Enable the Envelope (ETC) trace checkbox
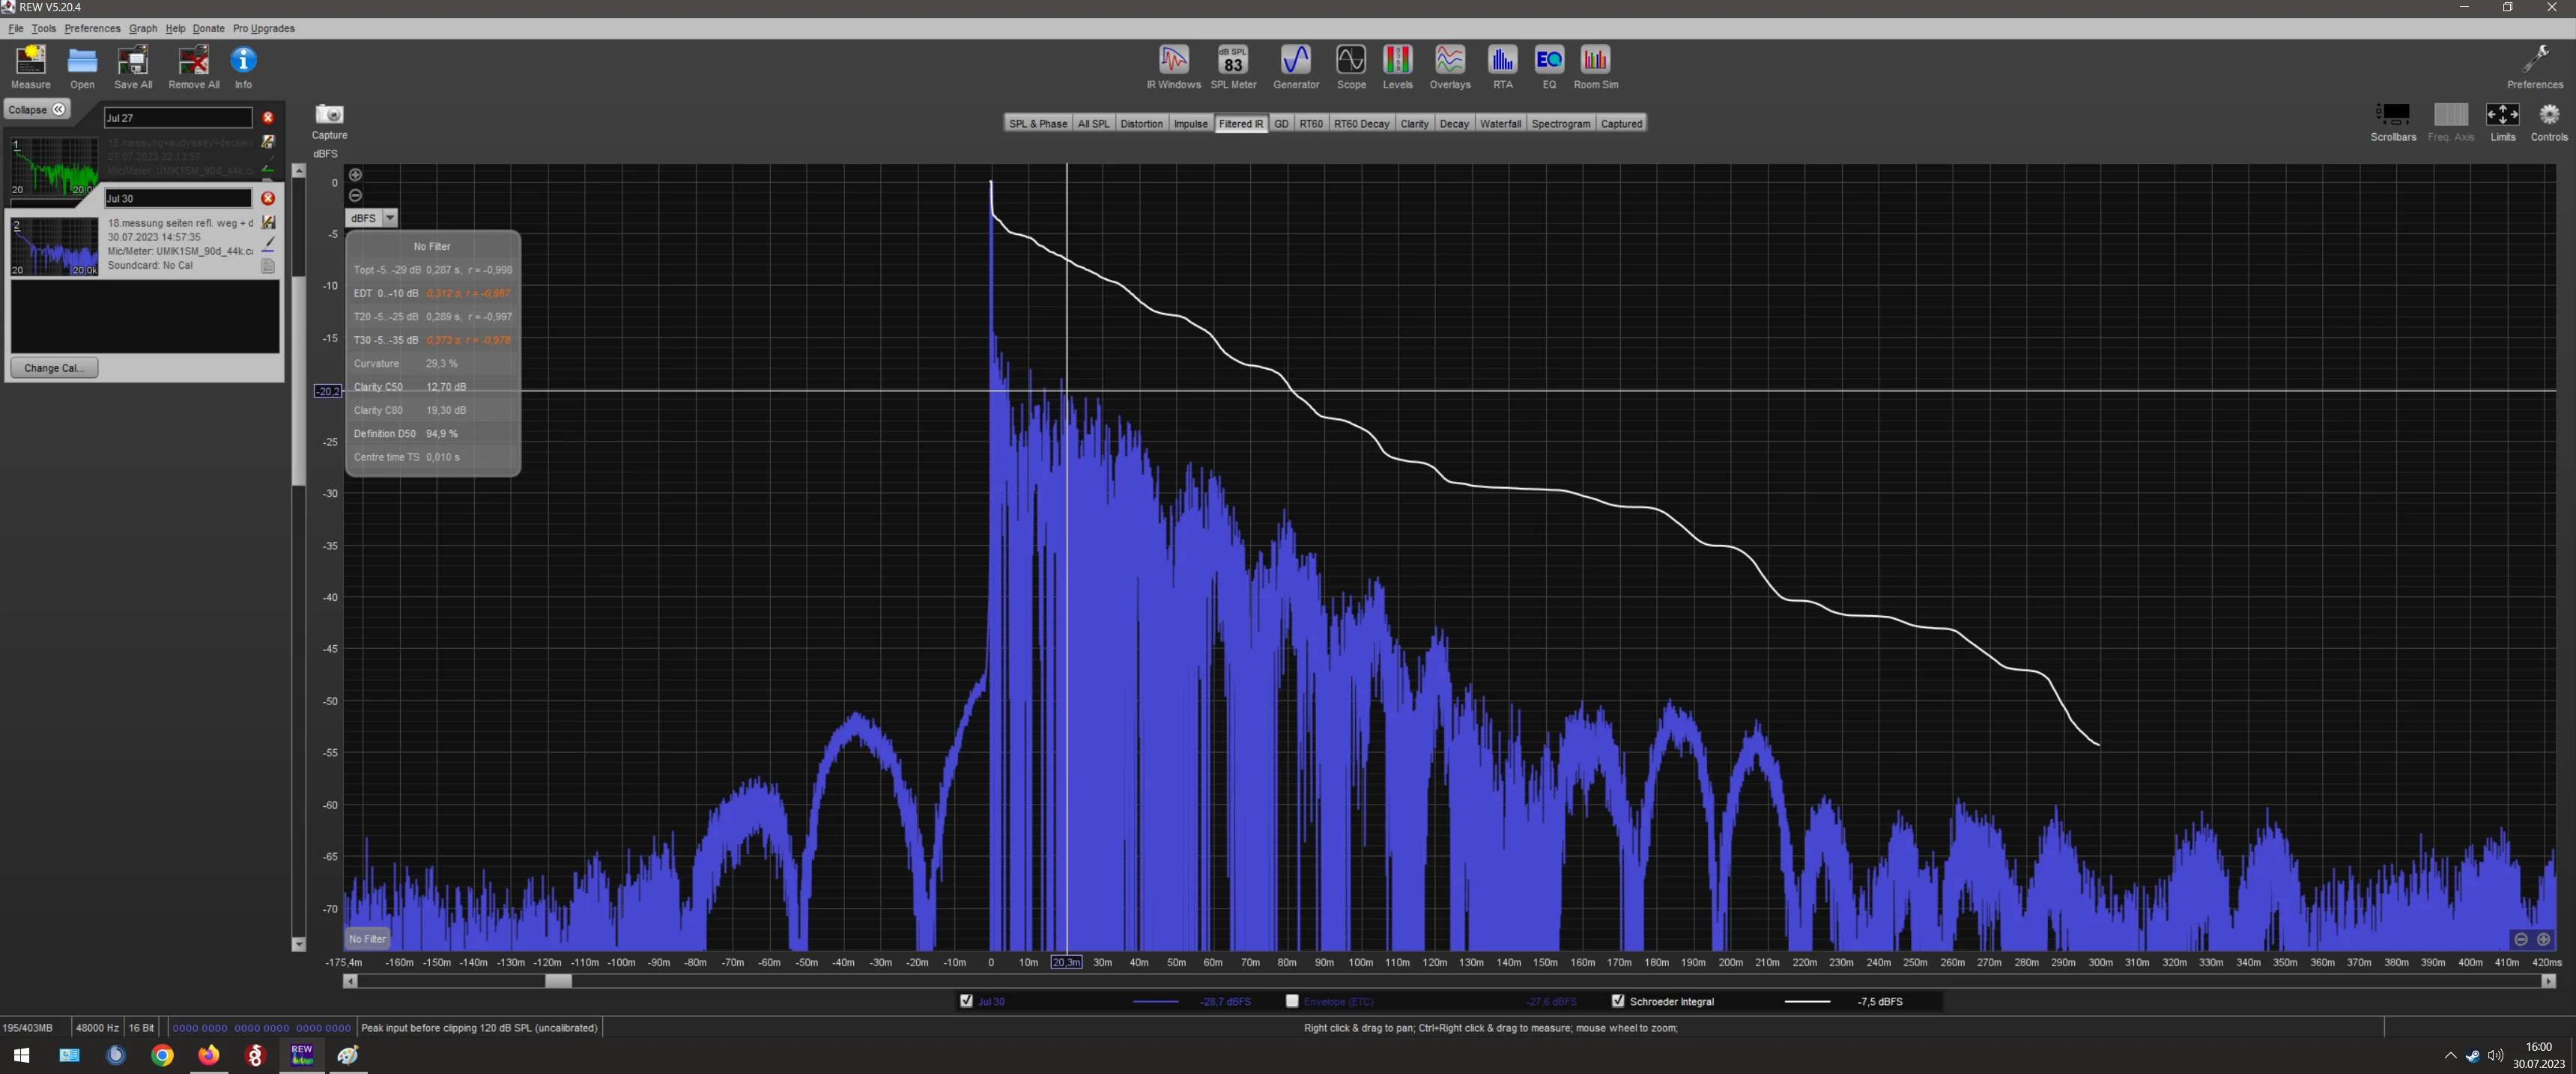Image resolution: width=2576 pixels, height=1074 pixels. (x=1292, y=1000)
